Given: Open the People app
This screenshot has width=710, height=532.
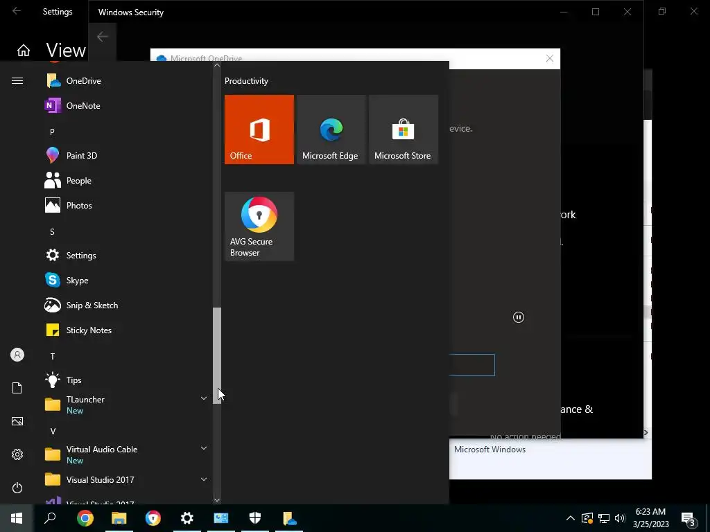Looking at the screenshot, I should 127,181.
